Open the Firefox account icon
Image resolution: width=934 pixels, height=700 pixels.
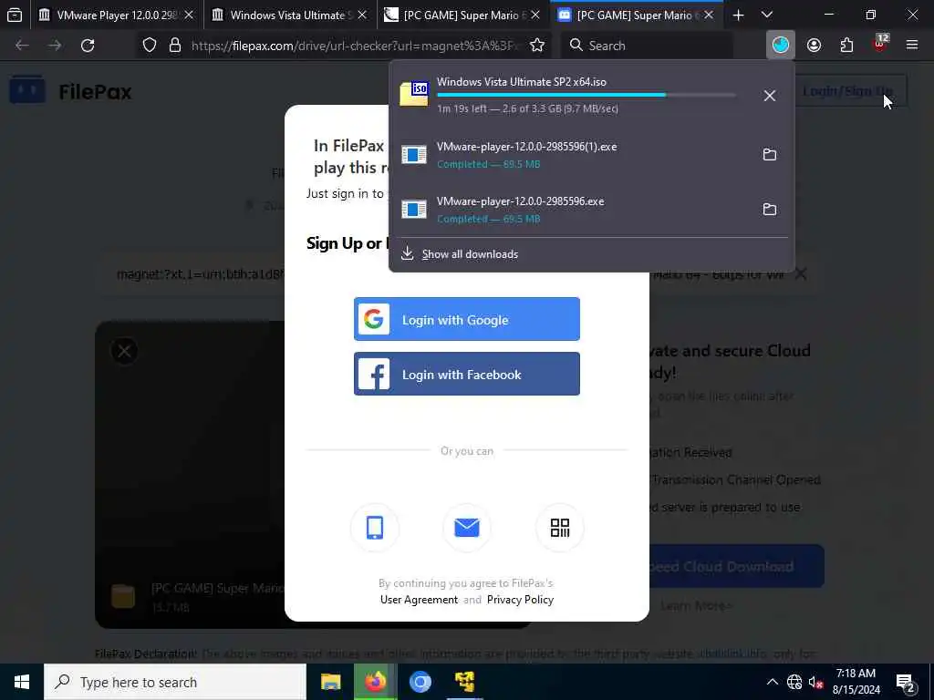tap(814, 46)
